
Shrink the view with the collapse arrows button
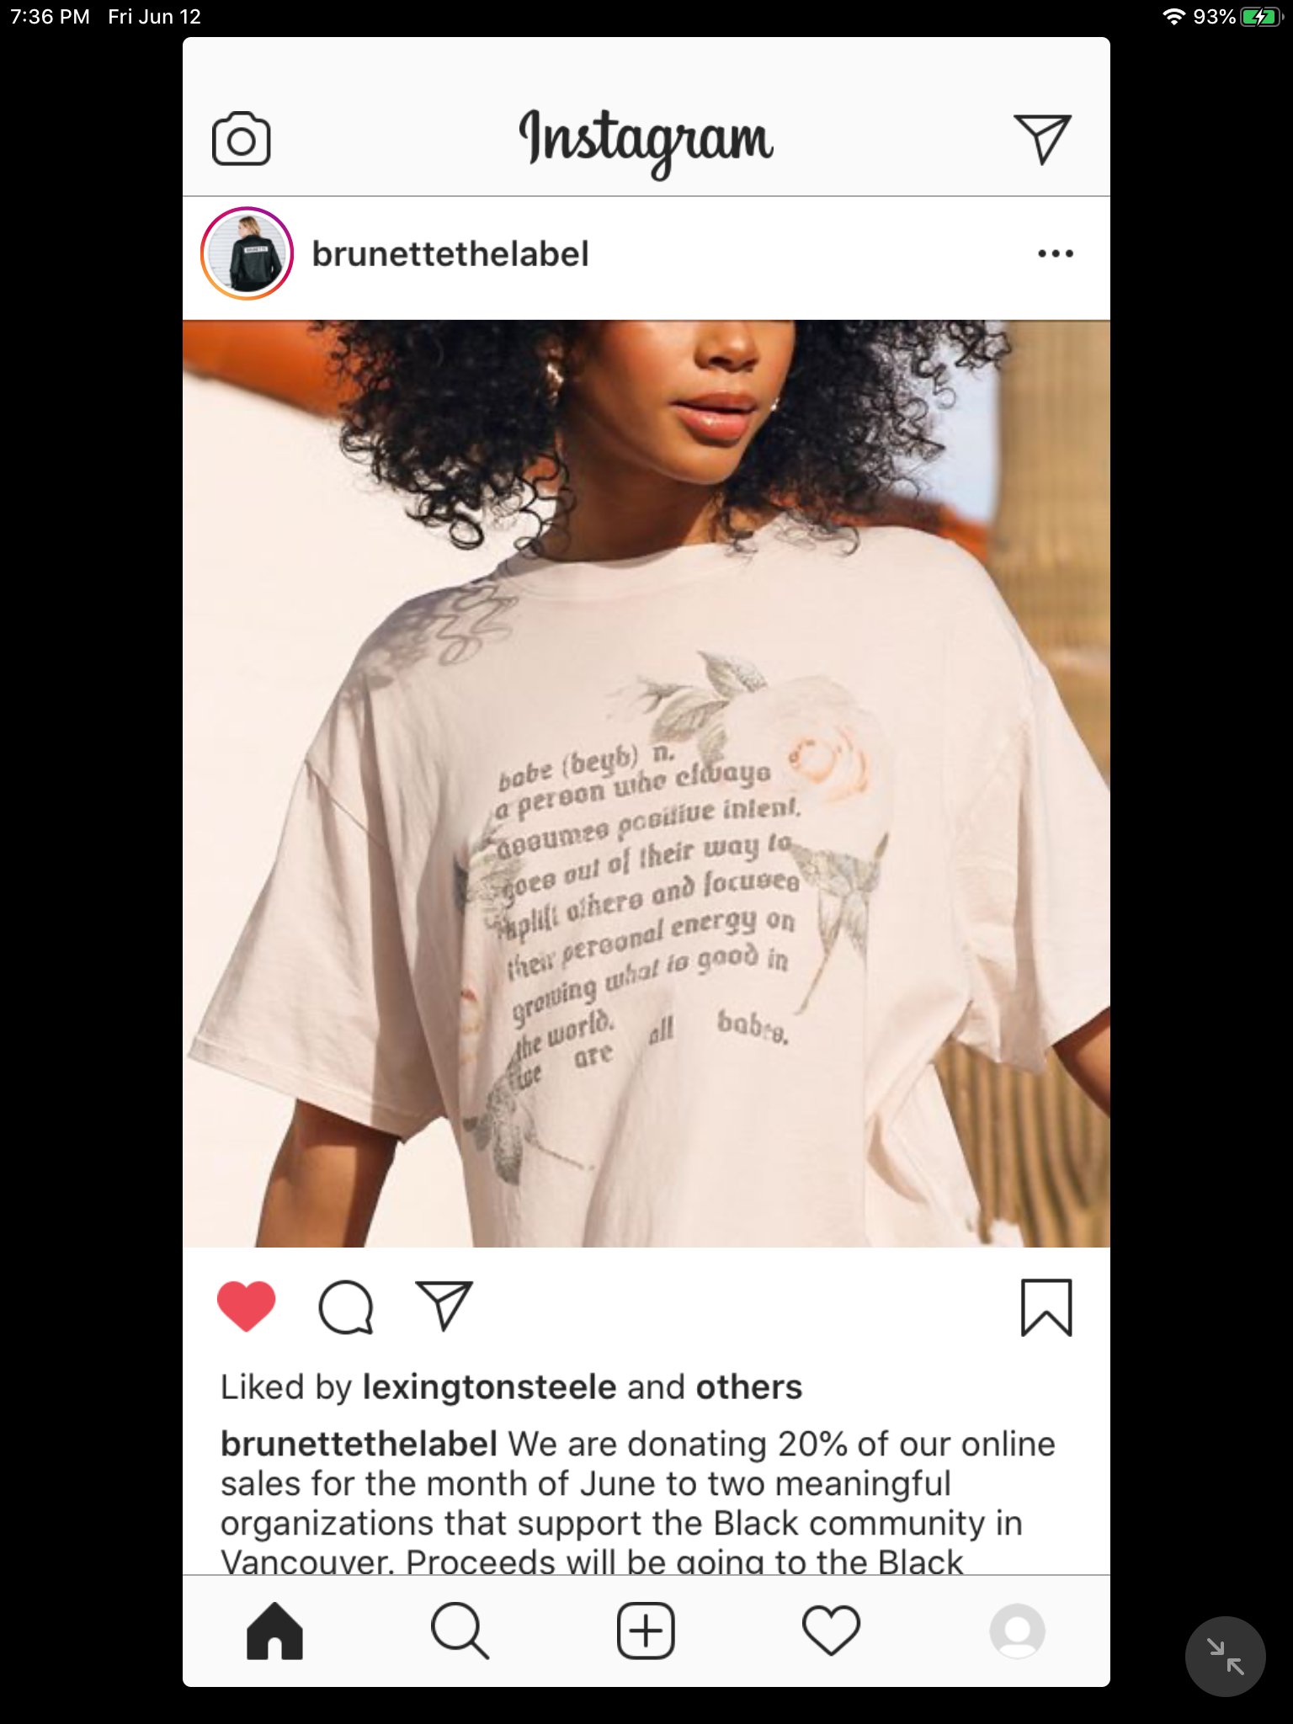pyautogui.click(x=1225, y=1656)
